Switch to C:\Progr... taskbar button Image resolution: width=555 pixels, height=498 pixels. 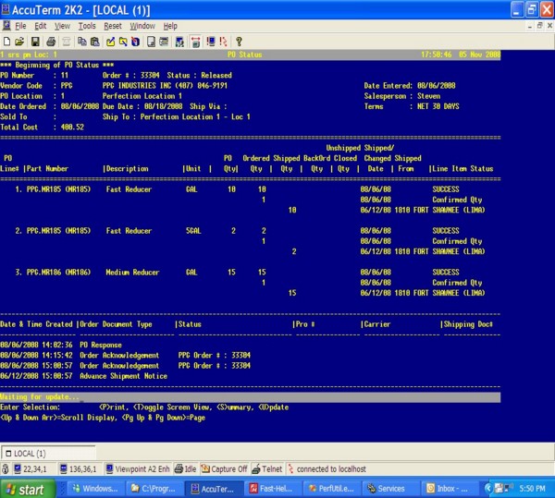tap(154, 489)
